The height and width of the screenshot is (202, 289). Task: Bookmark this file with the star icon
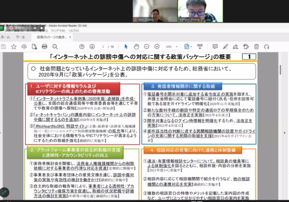pyautogui.click(x=13, y=47)
